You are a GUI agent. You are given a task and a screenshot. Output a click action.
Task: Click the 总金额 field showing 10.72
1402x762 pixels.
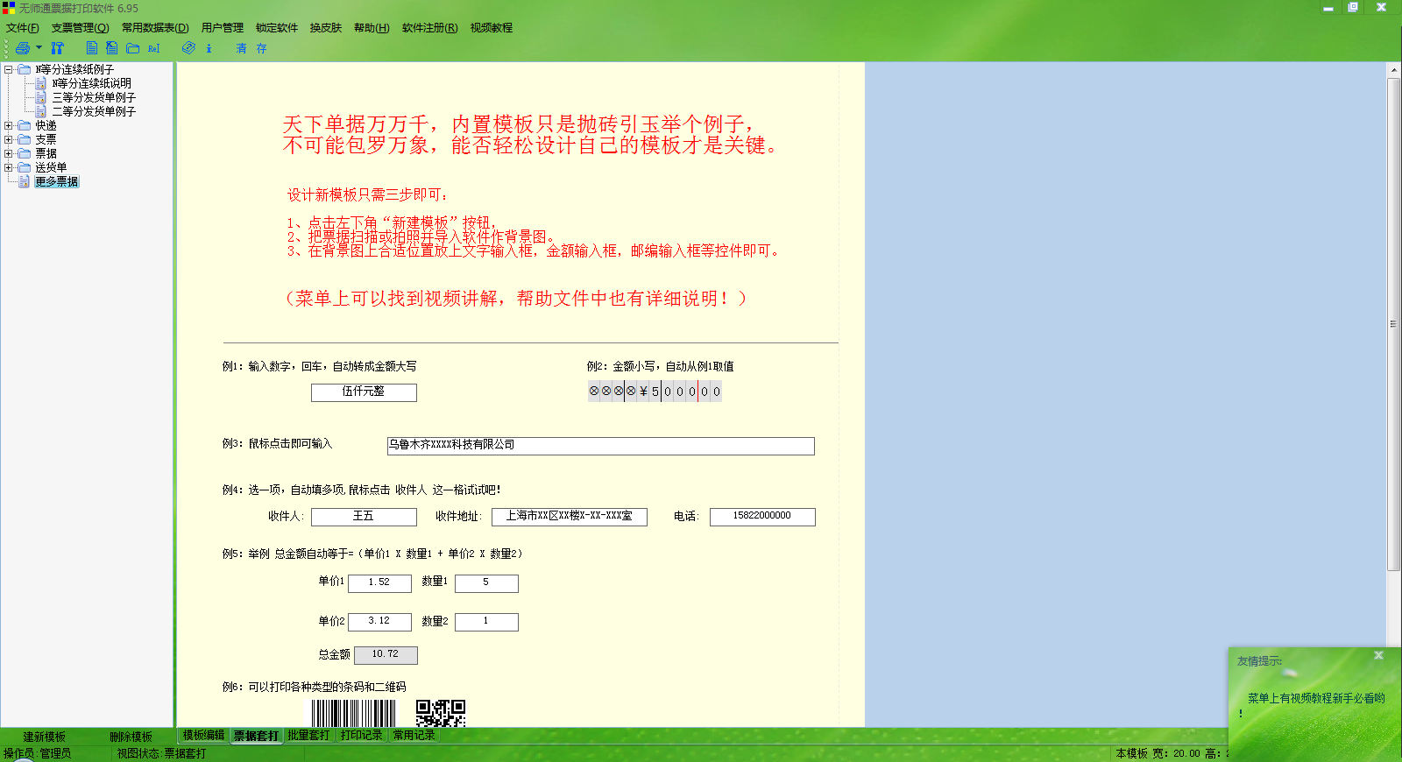point(386,655)
